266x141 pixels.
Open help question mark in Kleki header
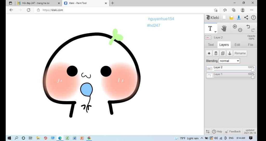pyautogui.click(x=253, y=17)
